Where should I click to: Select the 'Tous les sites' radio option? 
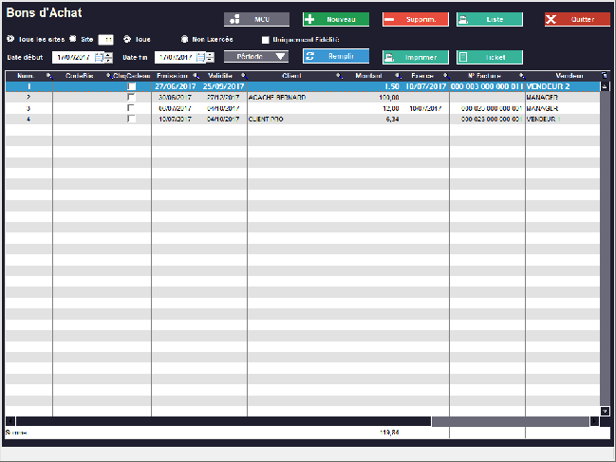(10, 39)
